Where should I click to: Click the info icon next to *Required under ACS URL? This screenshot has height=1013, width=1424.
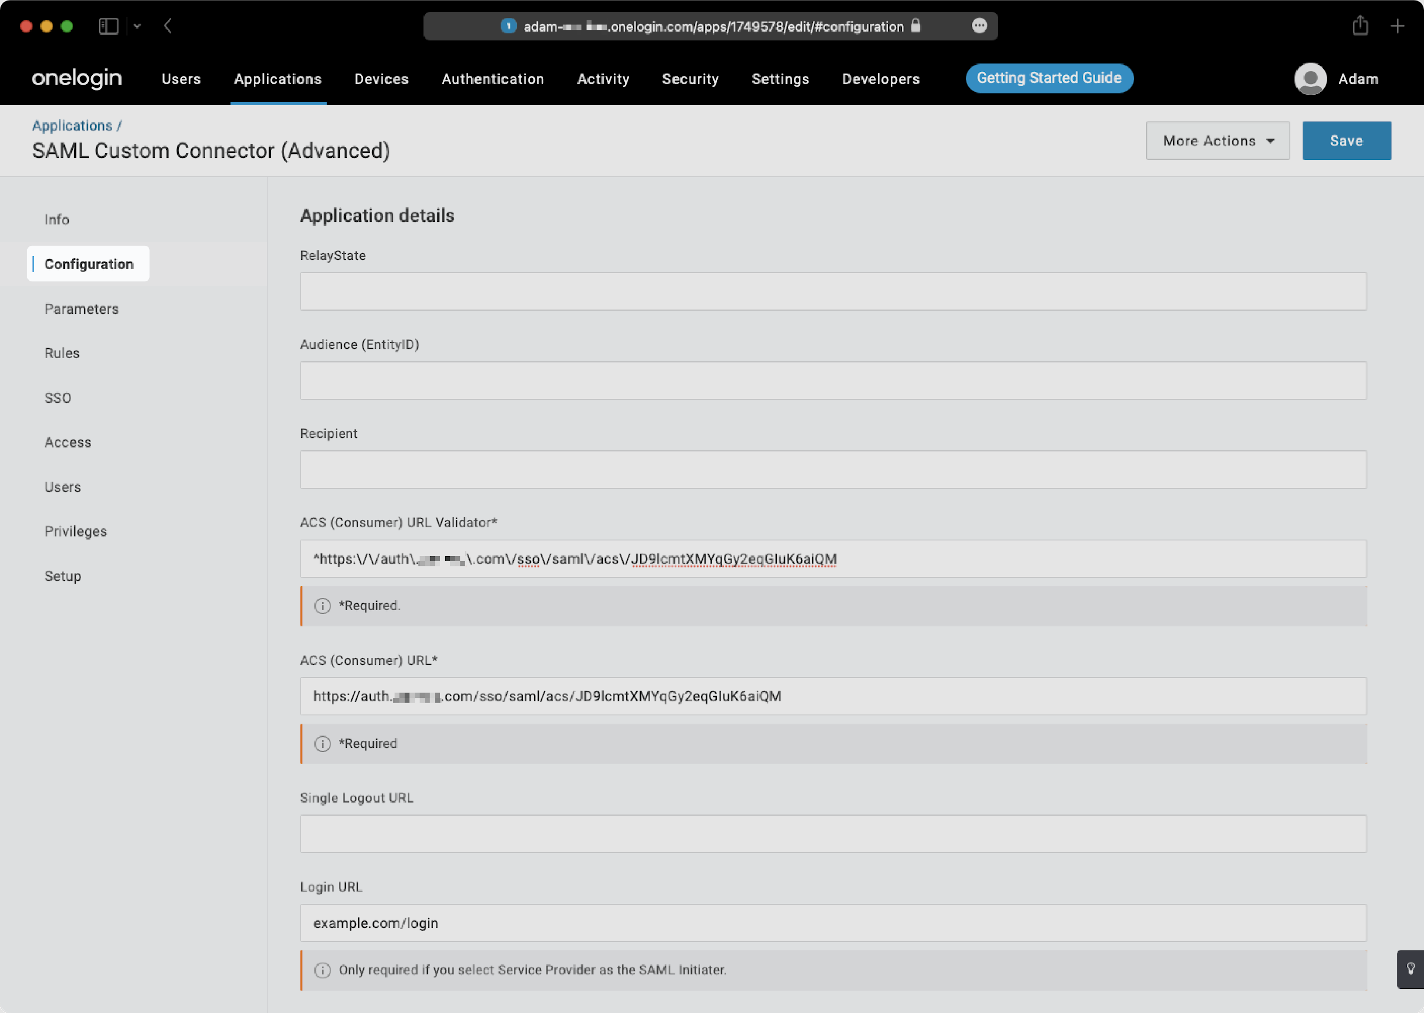322,744
